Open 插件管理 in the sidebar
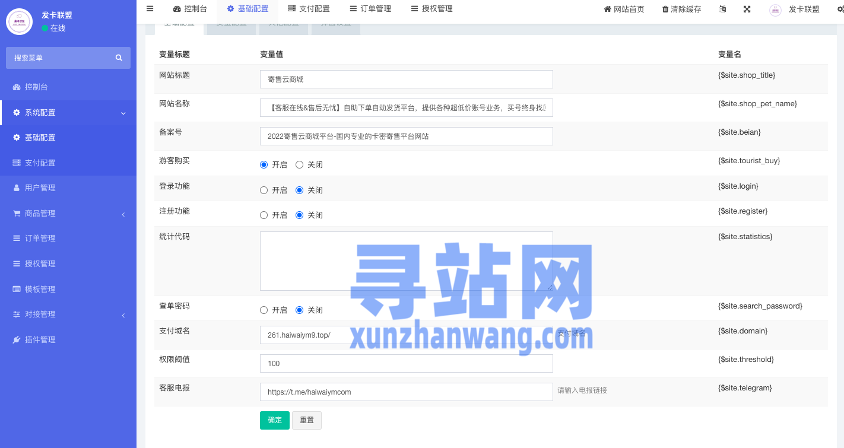844x448 pixels. pyautogui.click(x=68, y=340)
